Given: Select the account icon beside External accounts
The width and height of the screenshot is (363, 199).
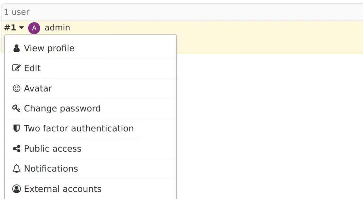Looking at the screenshot, I should (16, 188).
